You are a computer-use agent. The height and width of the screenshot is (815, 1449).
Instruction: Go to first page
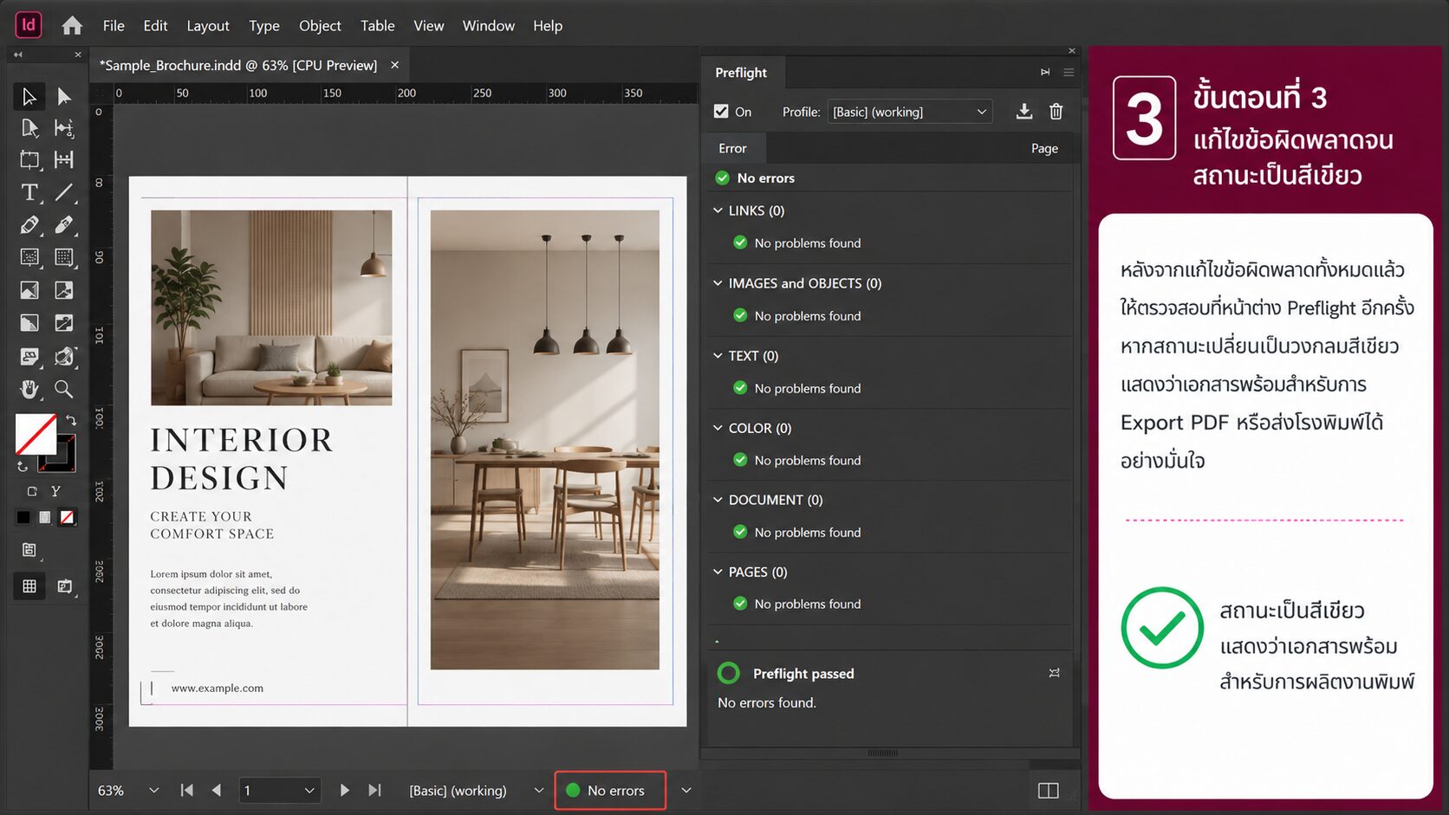coord(186,790)
